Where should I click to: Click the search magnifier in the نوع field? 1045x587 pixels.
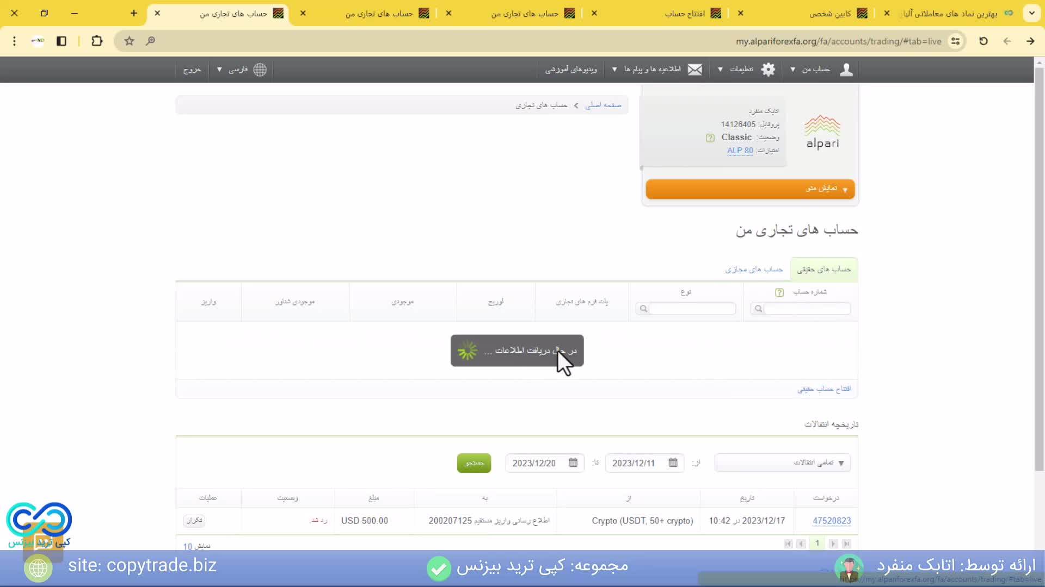click(644, 308)
